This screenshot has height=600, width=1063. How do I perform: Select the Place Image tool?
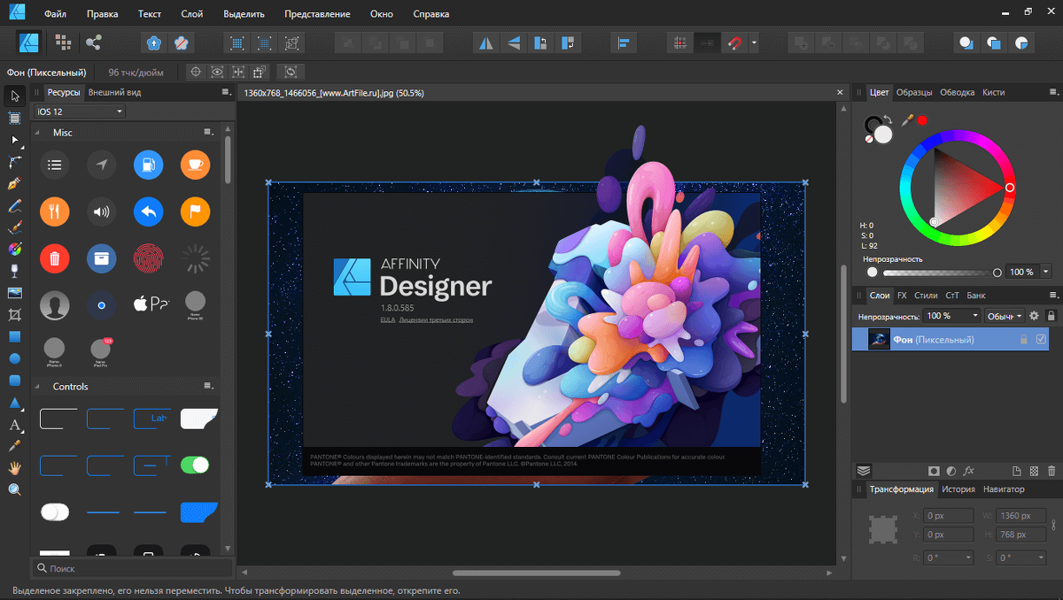(15, 292)
